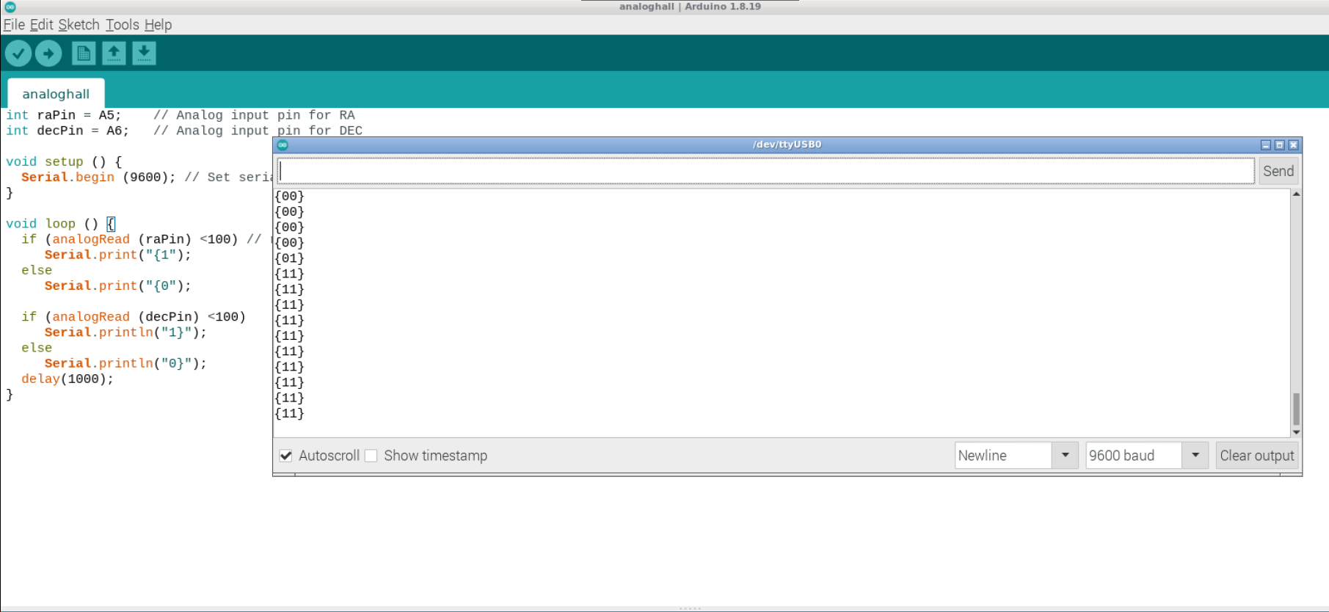Click the analogRead (raPin) <100 condition line
The width and height of the screenshot is (1329, 612).
[130, 239]
